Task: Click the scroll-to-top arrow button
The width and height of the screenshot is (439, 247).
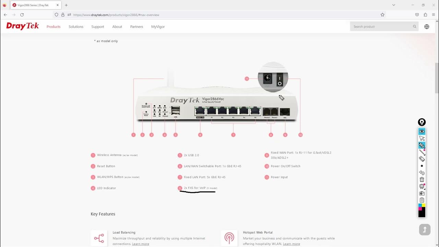Action: [425, 230]
